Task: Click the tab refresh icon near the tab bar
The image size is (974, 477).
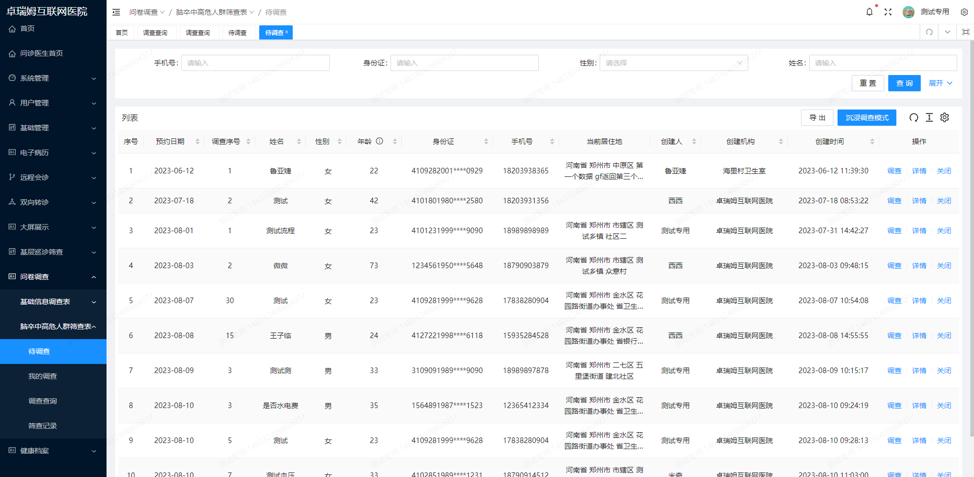Action: click(x=929, y=32)
